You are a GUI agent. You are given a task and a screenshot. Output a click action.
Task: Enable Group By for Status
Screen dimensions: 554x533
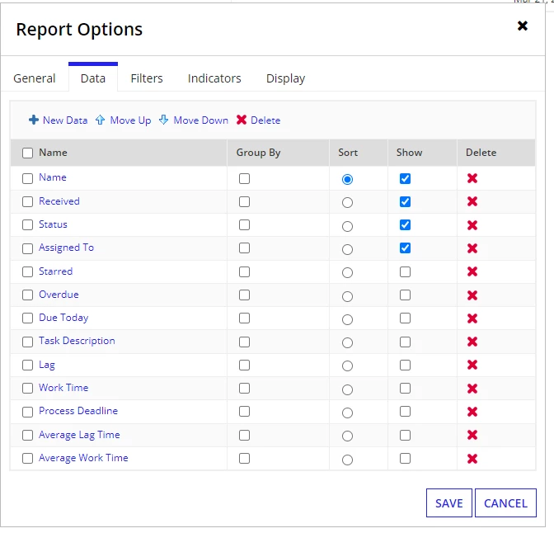[x=244, y=225]
